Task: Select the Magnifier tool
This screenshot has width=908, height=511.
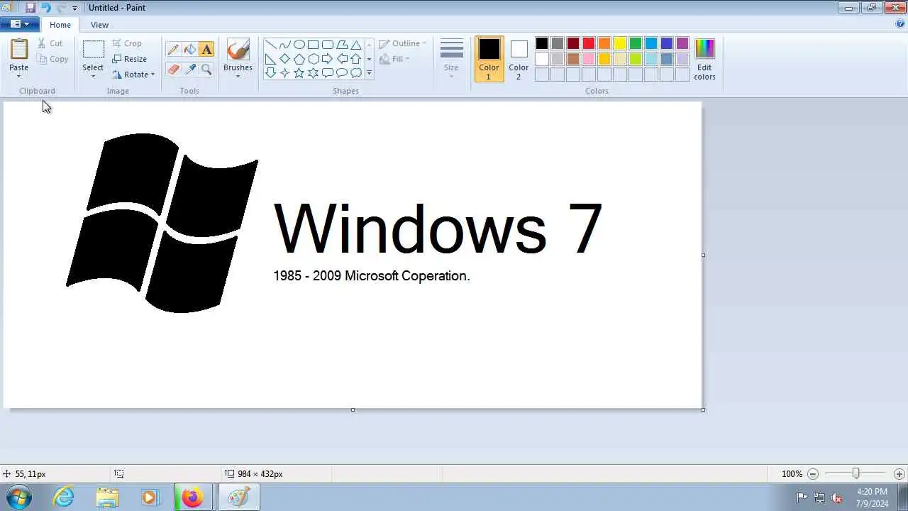Action: click(x=206, y=69)
